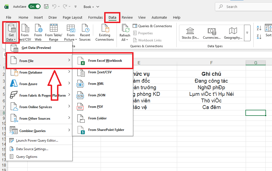Choose From Text/CSV in submenu

click(103, 72)
